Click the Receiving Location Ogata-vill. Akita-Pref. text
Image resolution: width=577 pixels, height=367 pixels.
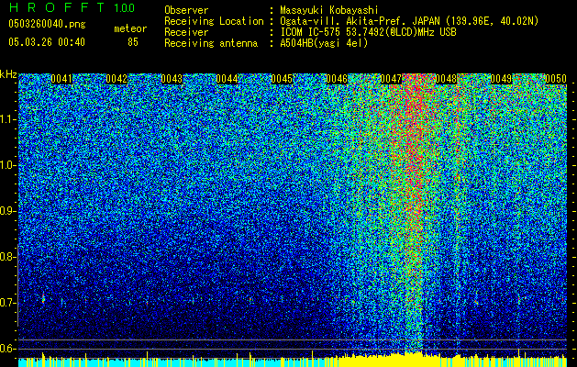409,21
